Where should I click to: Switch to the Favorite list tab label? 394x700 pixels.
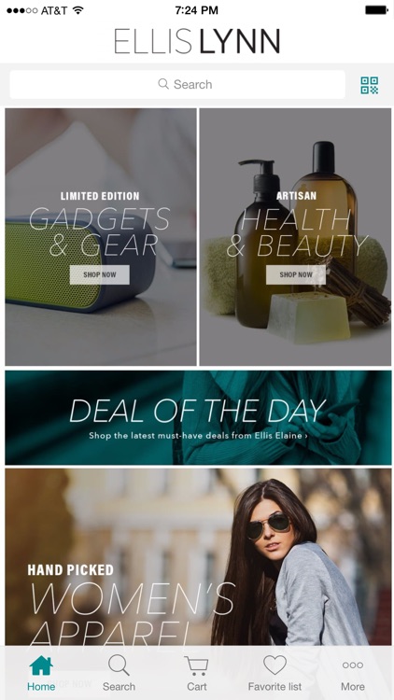click(274, 687)
